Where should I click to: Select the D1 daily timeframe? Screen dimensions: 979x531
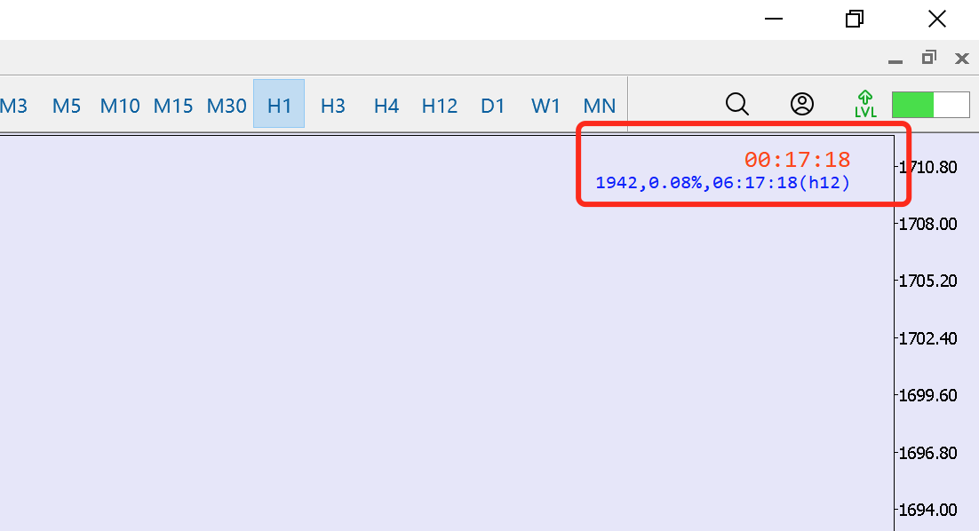(493, 106)
